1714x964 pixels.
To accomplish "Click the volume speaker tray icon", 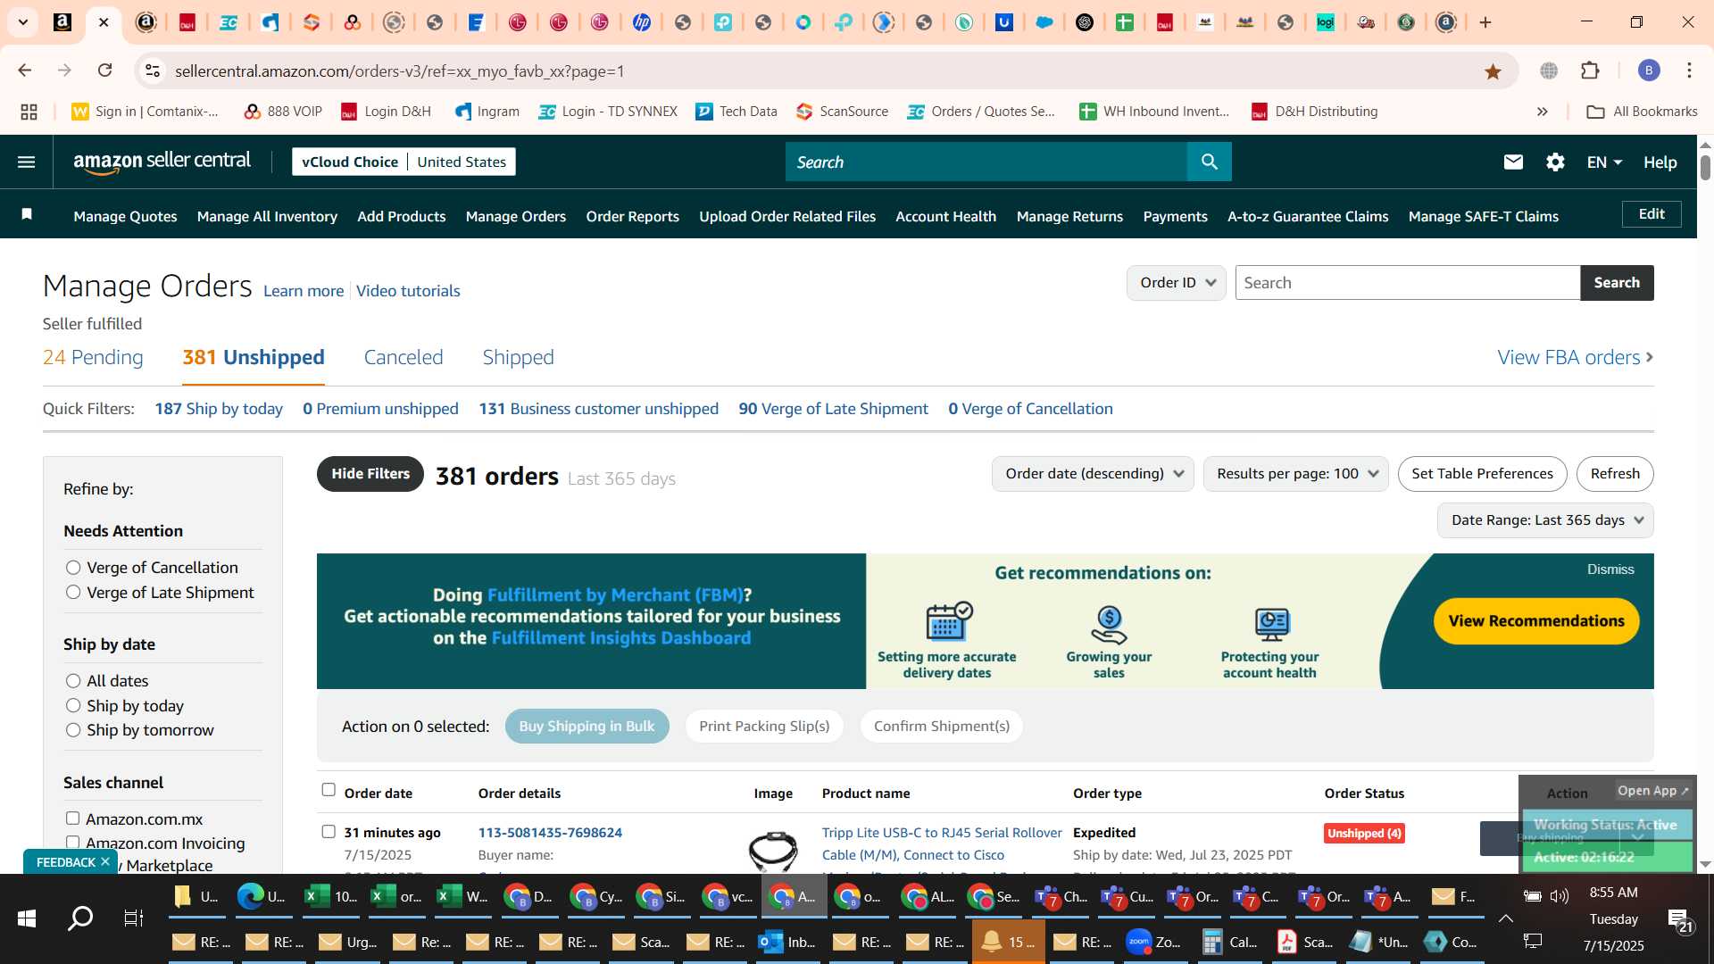I will coord(1559,895).
